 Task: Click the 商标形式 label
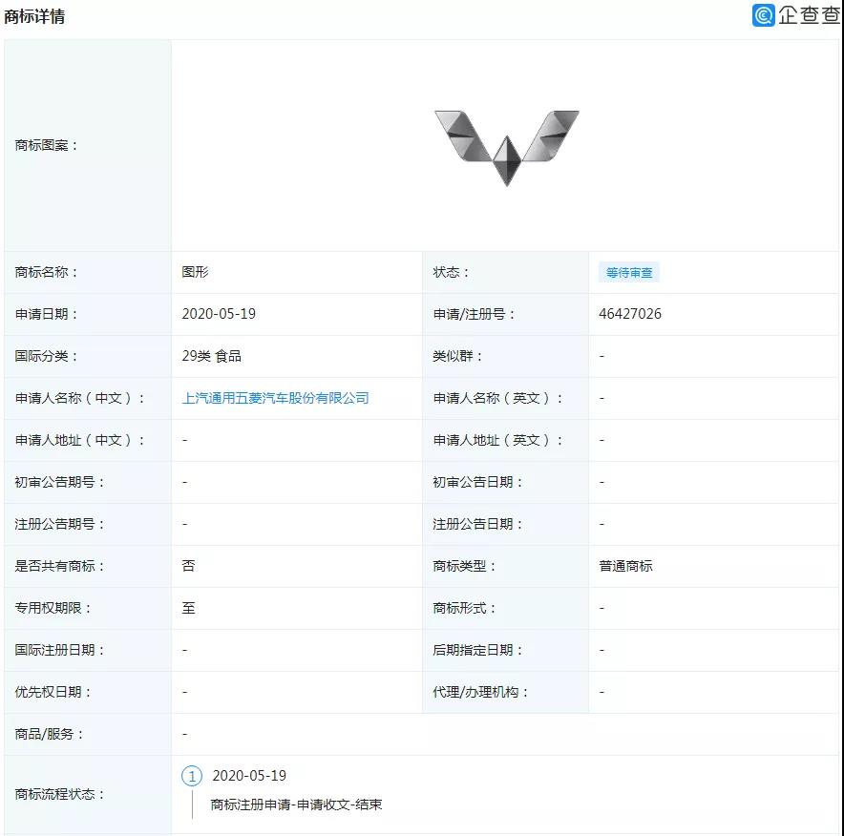click(465, 608)
